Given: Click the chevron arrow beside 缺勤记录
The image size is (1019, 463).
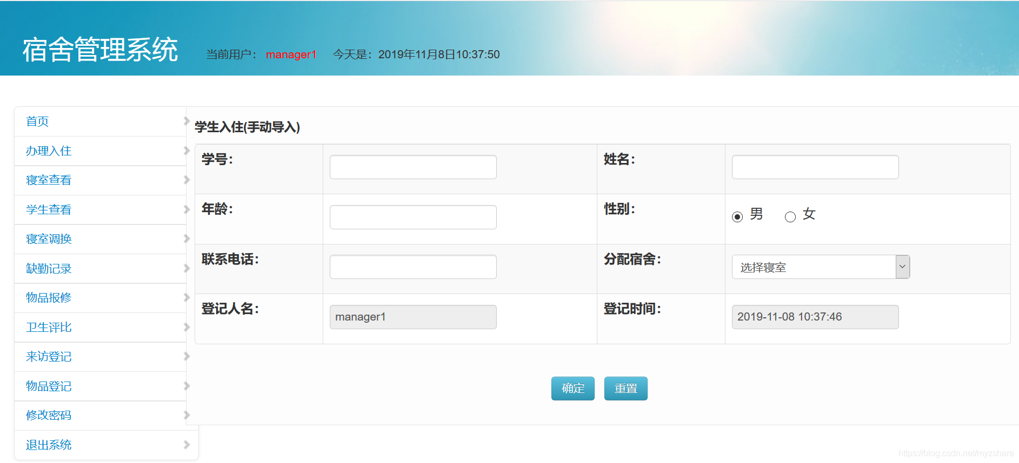Looking at the screenshot, I should 187,268.
